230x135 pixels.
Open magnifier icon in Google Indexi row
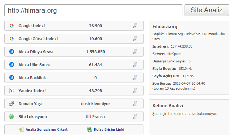coord(135,26)
